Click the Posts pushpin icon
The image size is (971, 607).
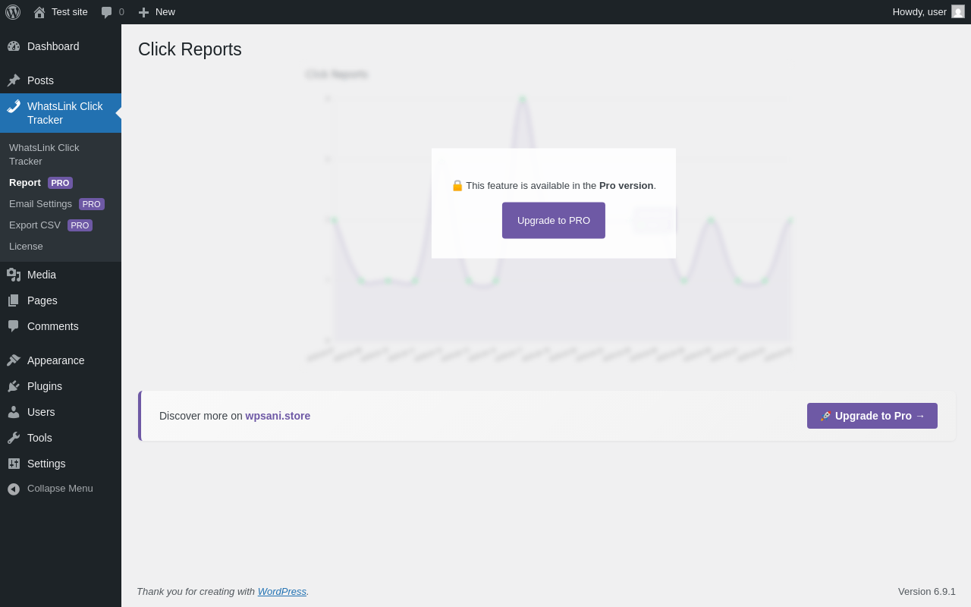14,80
